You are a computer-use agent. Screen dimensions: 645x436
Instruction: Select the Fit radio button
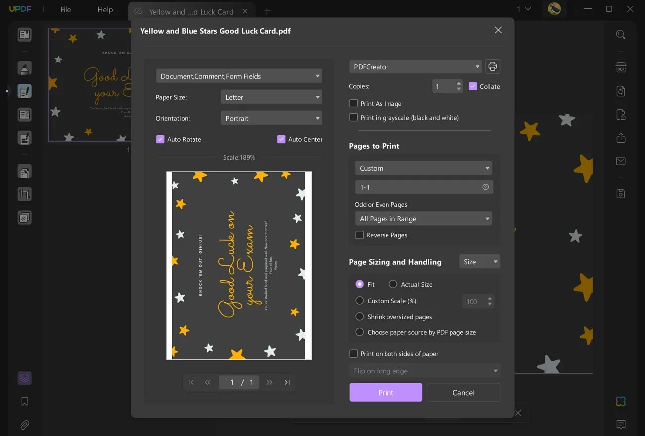coord(360,284)
